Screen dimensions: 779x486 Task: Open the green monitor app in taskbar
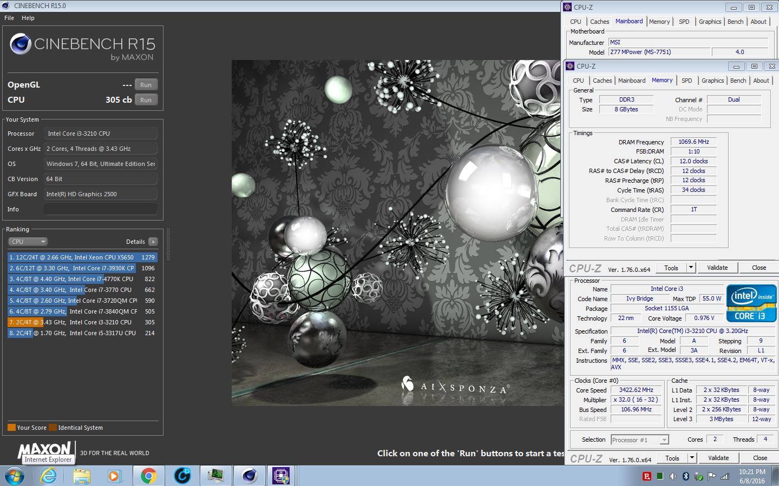[x=215, y=476]
